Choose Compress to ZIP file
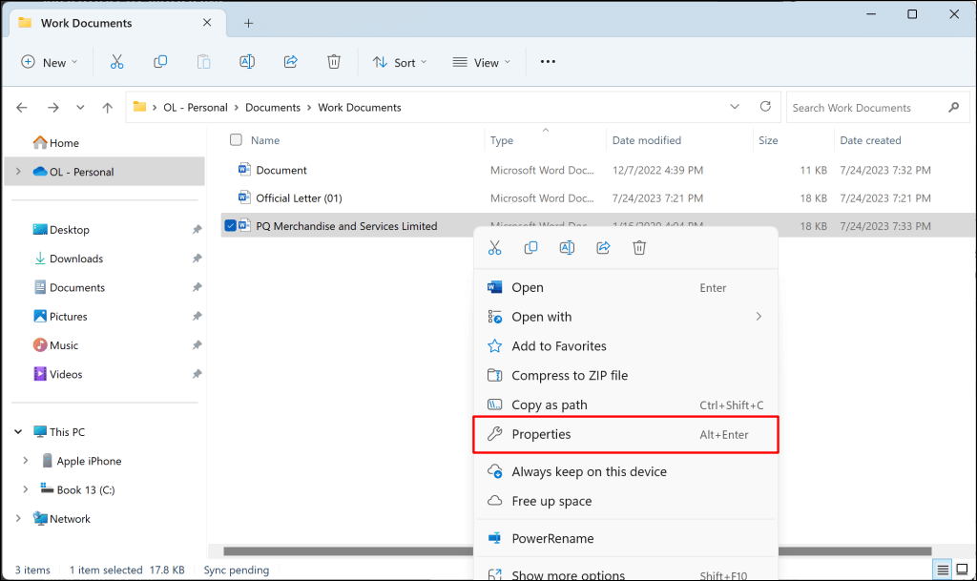This screenshot has width=977, height=581. click(x=570, y=376)
